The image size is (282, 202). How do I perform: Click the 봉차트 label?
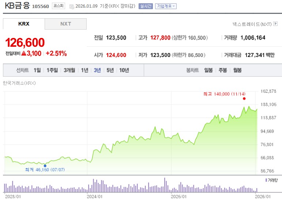pos(192,70)
